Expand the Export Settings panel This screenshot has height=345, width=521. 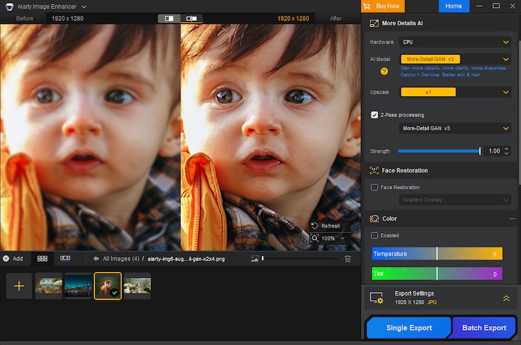click(x=506, y=298)
